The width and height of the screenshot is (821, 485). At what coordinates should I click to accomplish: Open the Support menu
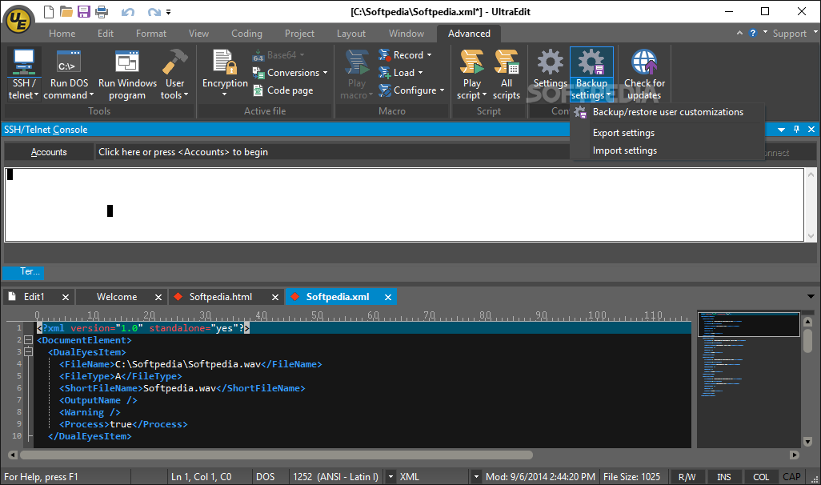pyautogui.click(x=794, y=34)
